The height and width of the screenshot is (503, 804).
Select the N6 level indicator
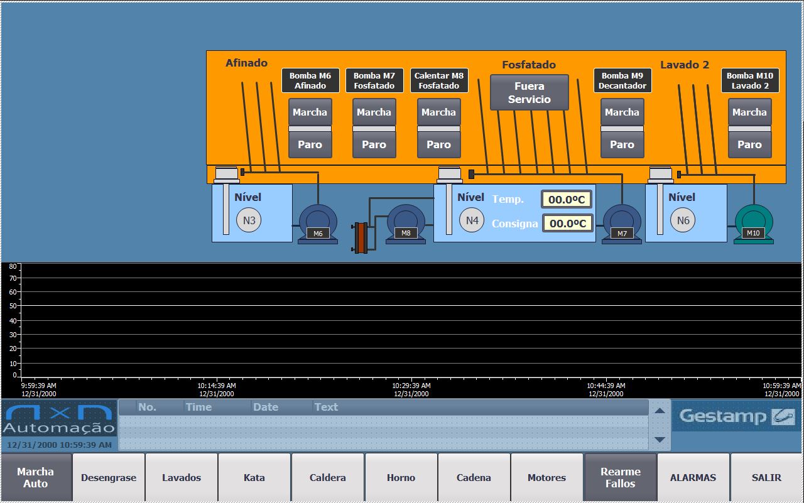pos(683,220)
